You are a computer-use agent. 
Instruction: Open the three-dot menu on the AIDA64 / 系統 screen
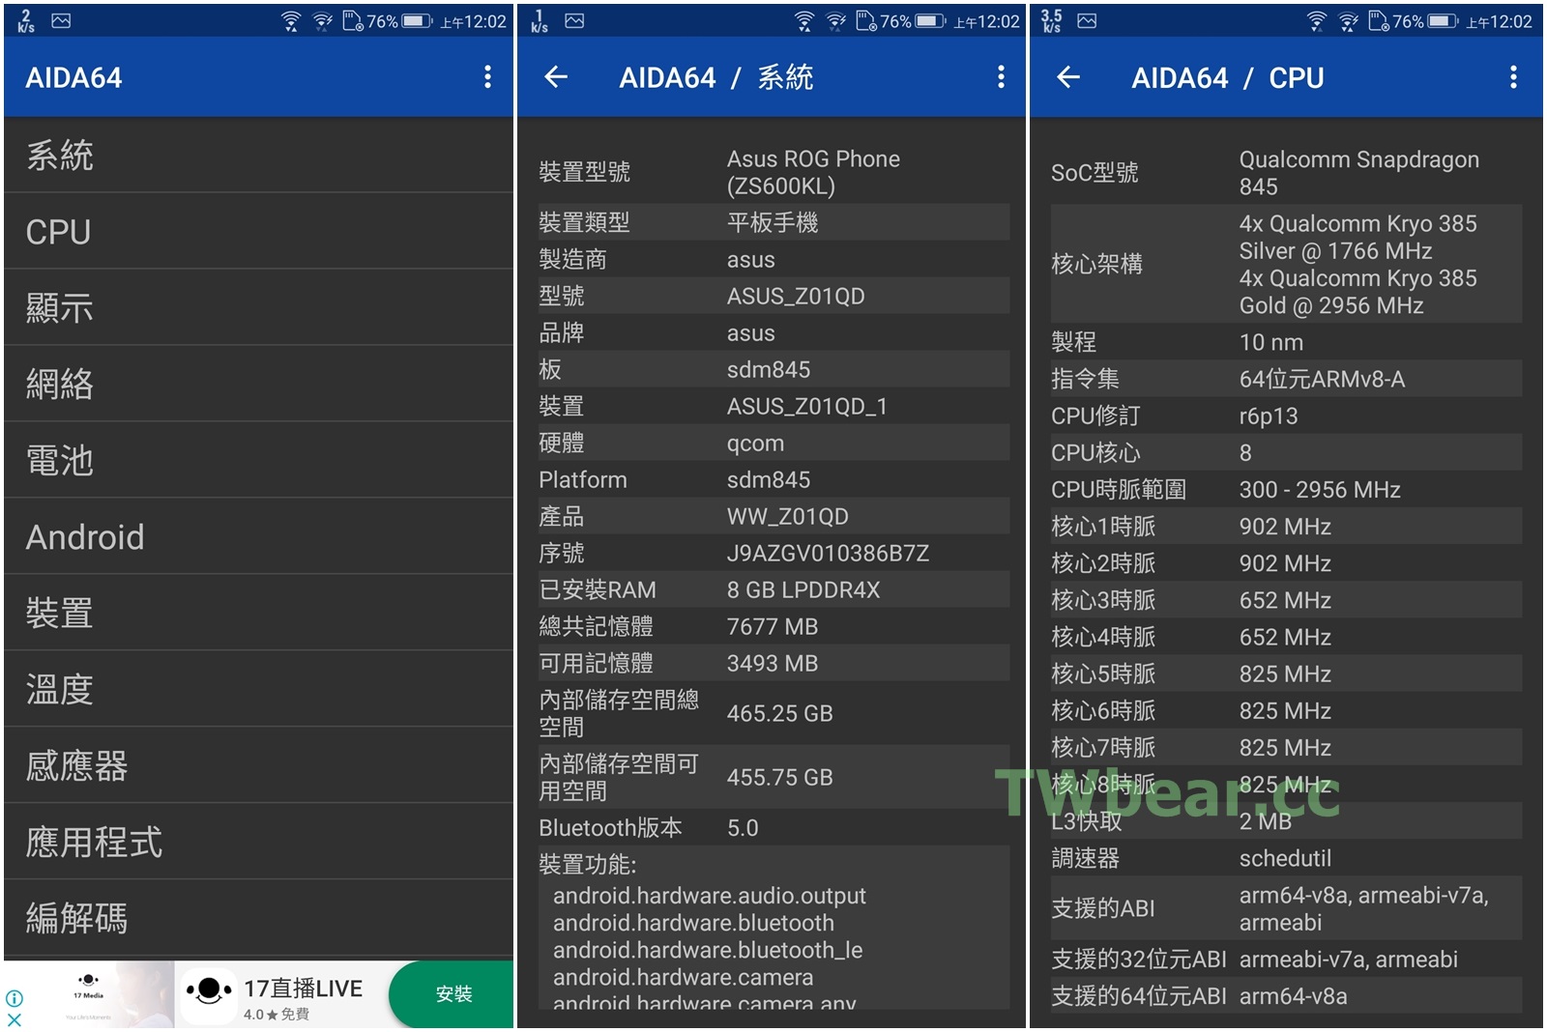1001,77
